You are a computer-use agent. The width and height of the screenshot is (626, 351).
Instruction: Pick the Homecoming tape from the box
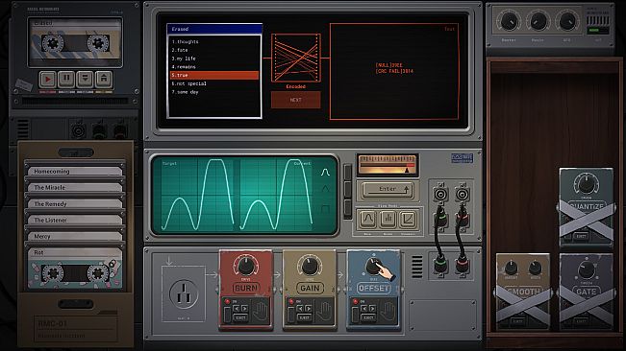coord(75,171)
